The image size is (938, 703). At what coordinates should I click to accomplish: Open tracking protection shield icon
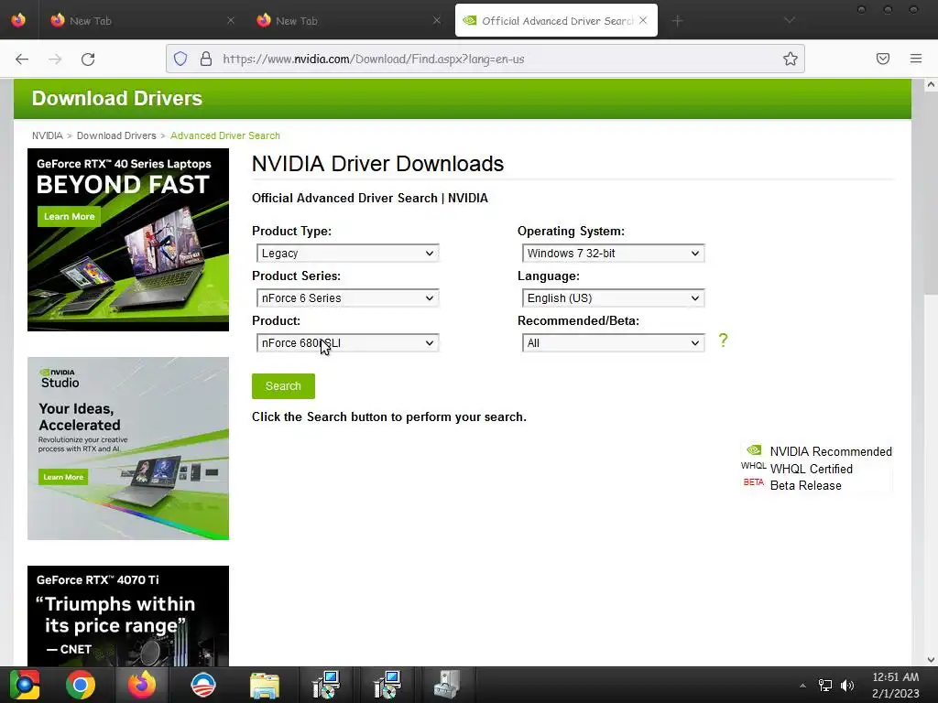180,59
